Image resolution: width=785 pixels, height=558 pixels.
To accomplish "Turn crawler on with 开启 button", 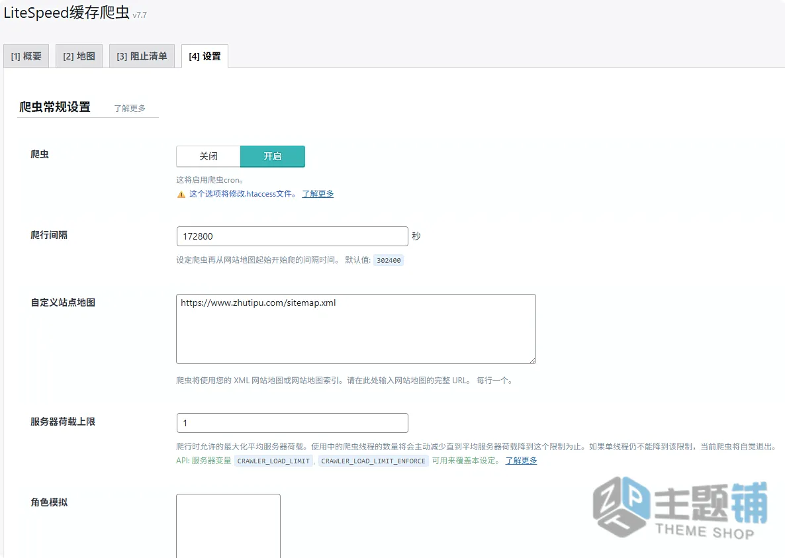I will pos(272,156).
